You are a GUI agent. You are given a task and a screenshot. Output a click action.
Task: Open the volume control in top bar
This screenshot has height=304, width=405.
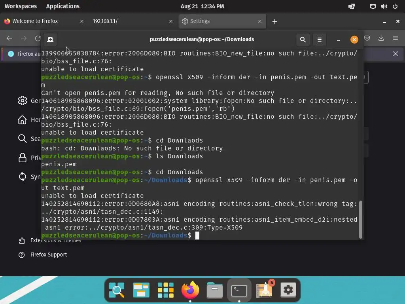click(384, 6)
